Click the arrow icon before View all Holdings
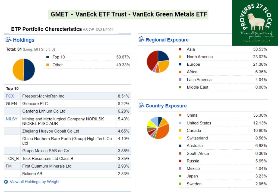This screenshot has width=278, height=192. coord(6,182)
